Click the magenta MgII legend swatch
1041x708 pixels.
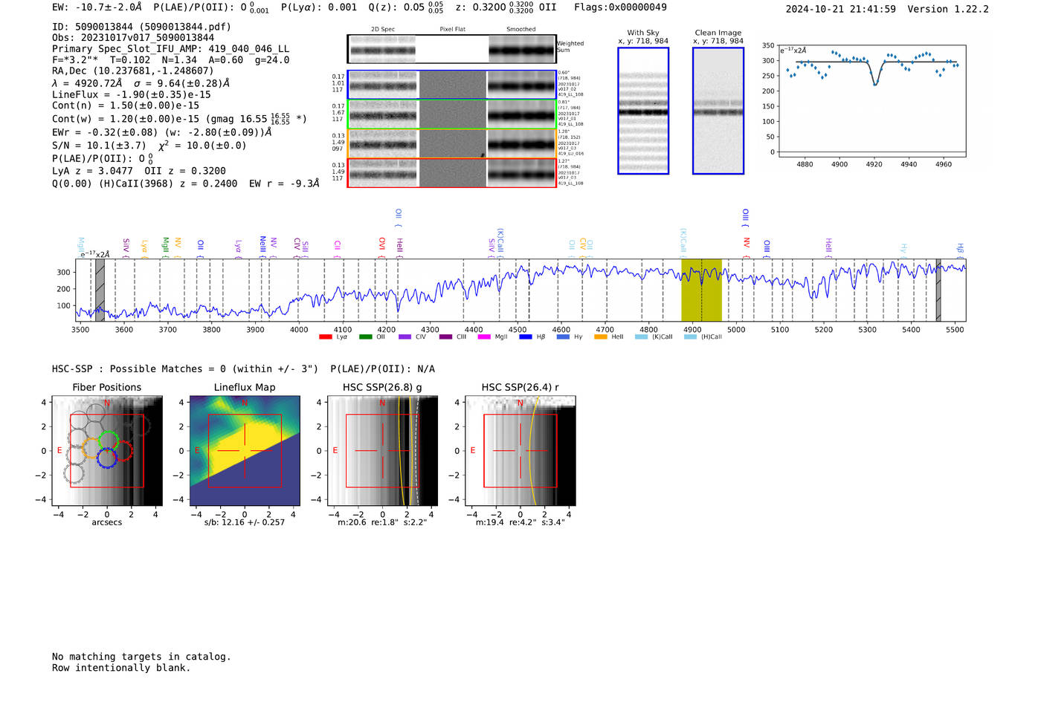click(484, 337)
